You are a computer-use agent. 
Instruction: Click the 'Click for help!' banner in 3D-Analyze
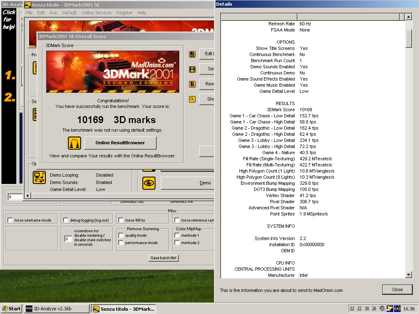point(9,20)
